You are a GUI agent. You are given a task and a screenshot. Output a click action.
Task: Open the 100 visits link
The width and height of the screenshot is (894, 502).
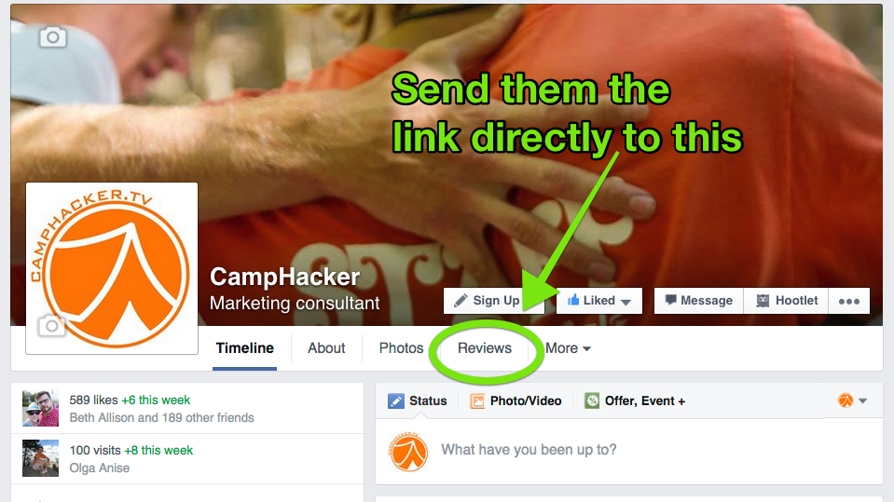click(x=95, y=450)
